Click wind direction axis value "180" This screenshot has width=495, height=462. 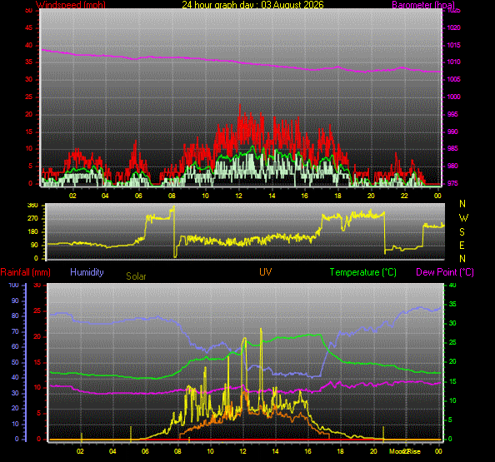[x=32, y=231]
